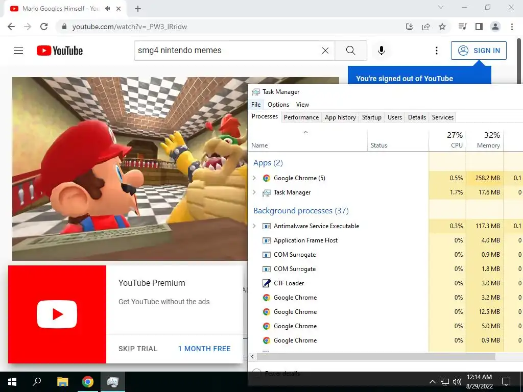Screen dimensions: 523x392
Task: Switch to the Details tab
Action: (x=417, y=117)
